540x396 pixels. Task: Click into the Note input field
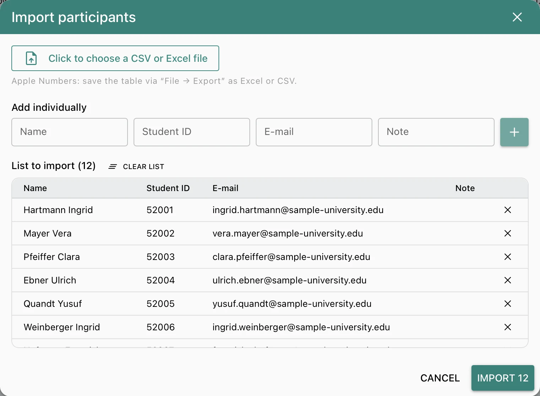pyautogui.click(x=436, y=132)
